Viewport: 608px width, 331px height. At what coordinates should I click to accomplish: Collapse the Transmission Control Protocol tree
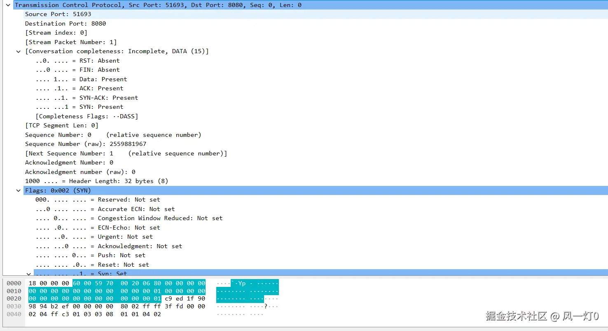coord(8,5)
